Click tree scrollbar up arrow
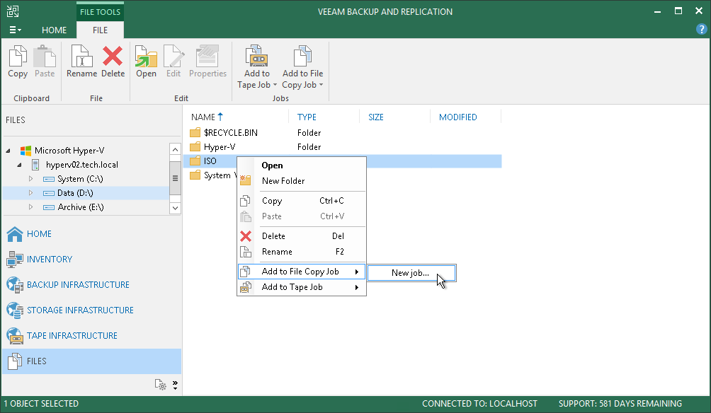 (x=175, y=149)
